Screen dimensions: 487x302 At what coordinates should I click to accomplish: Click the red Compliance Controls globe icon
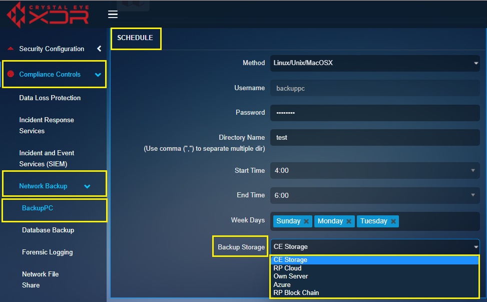point(11,74)
